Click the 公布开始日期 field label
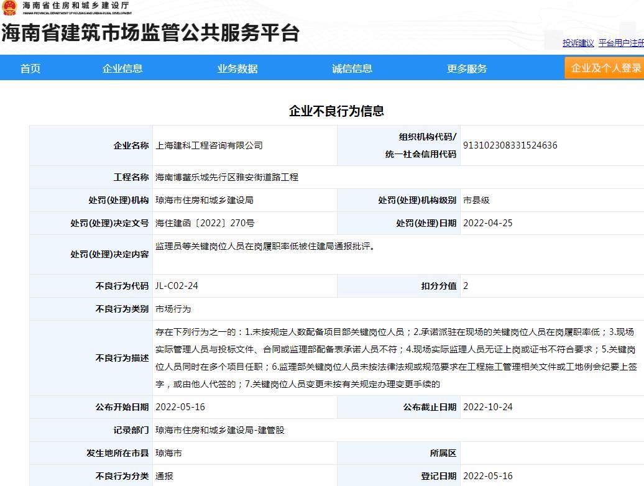This screenshot has width=644, height=486. tap(122, 407)
